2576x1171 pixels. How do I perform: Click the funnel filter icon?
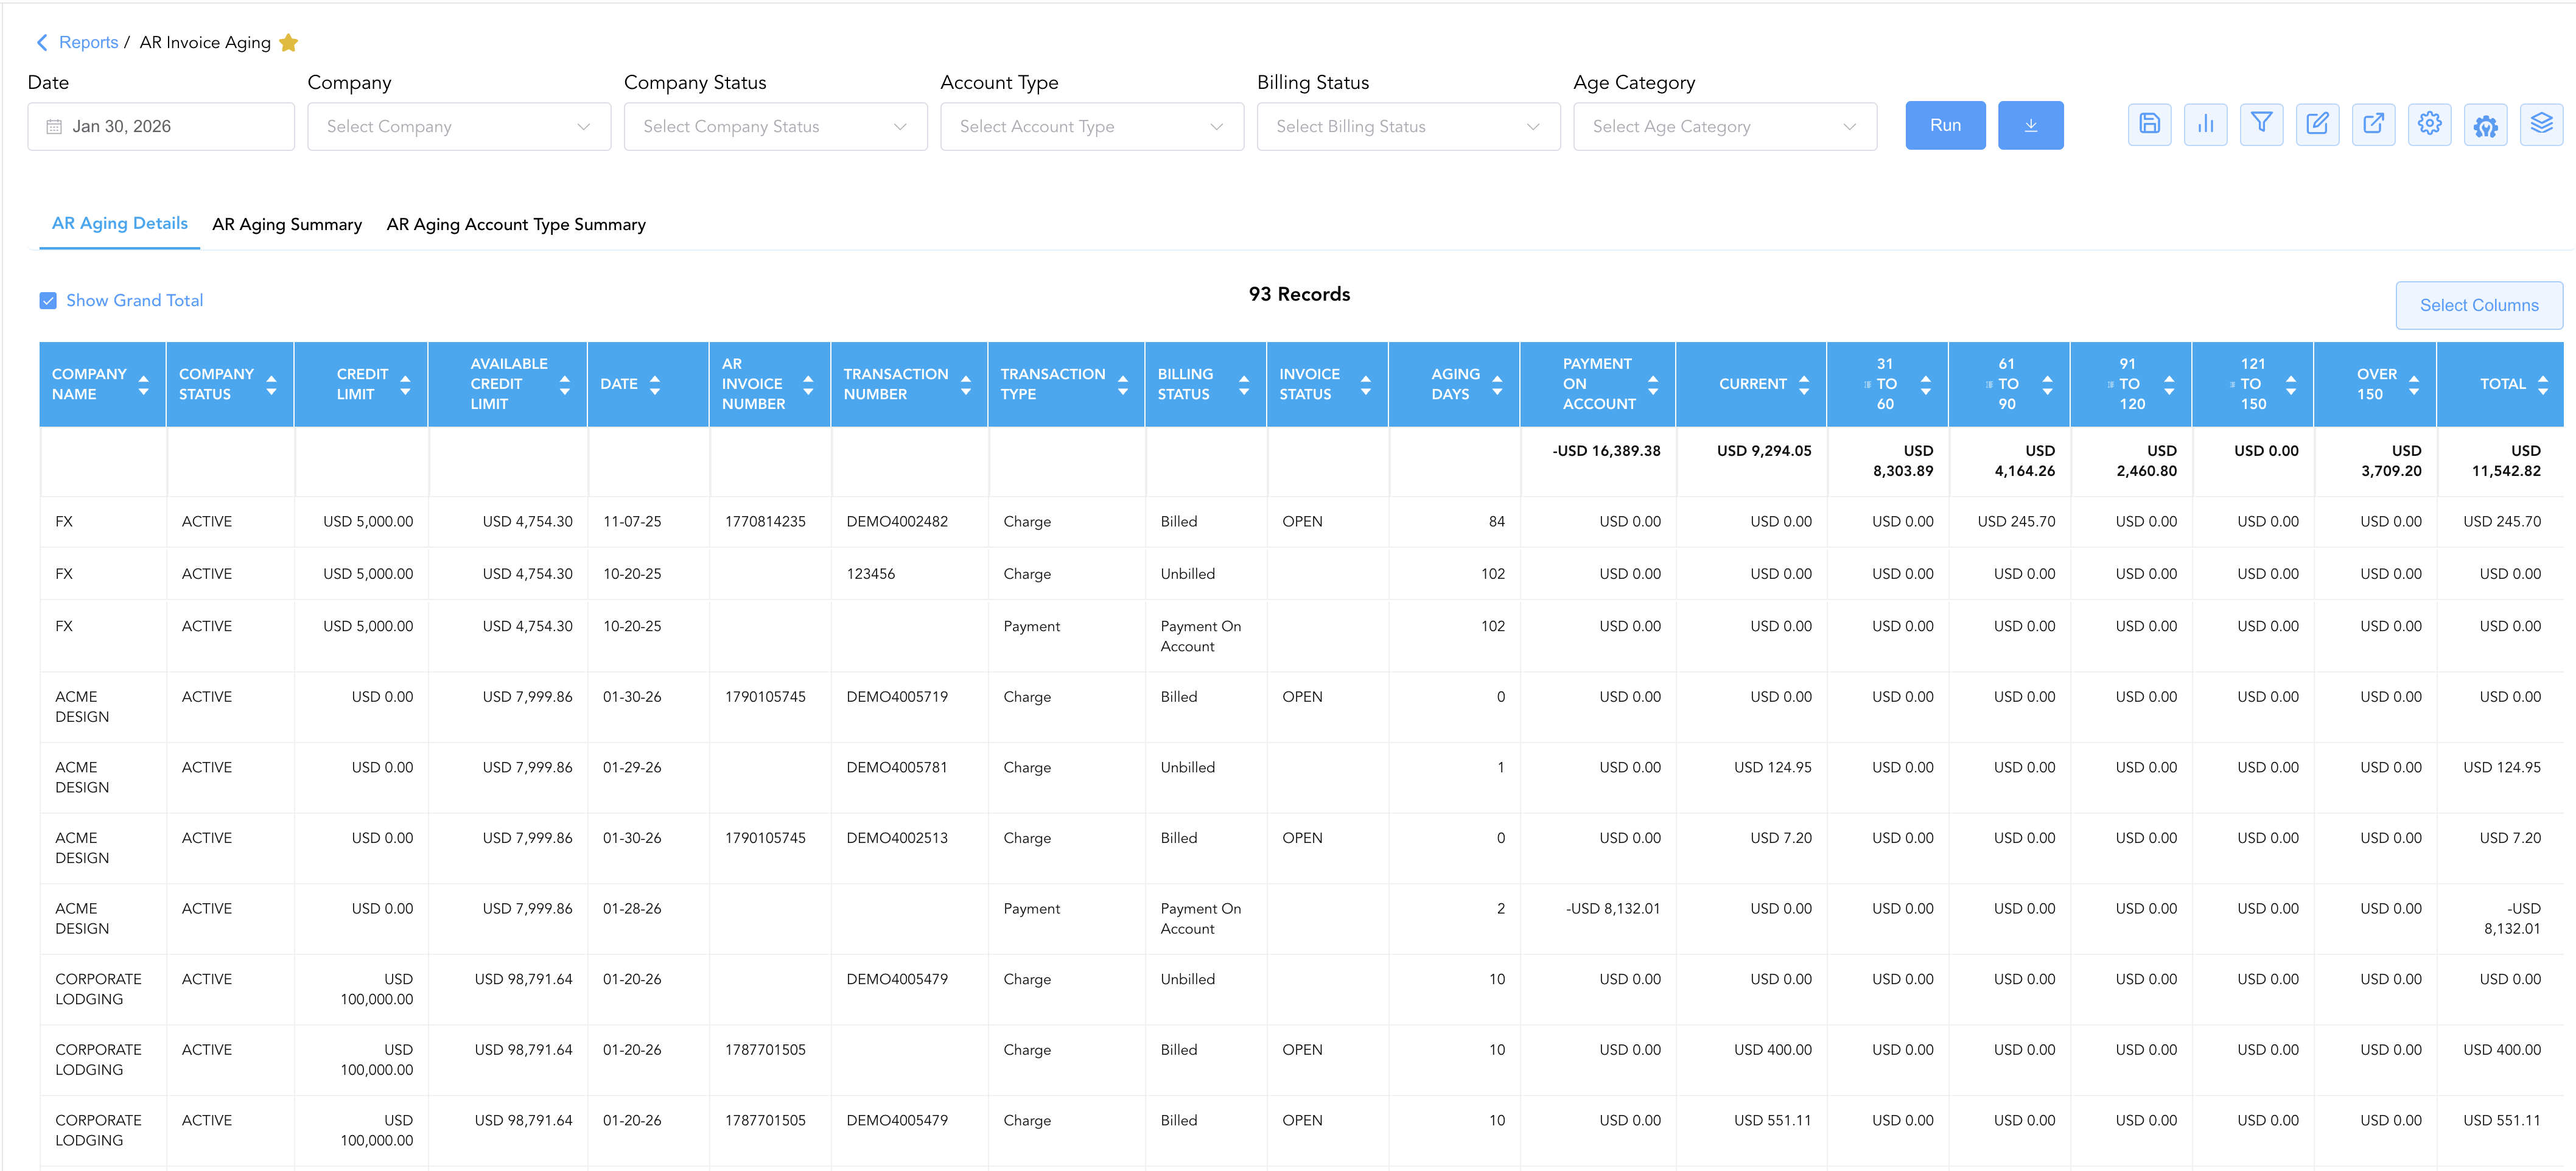click(2261, 125)
